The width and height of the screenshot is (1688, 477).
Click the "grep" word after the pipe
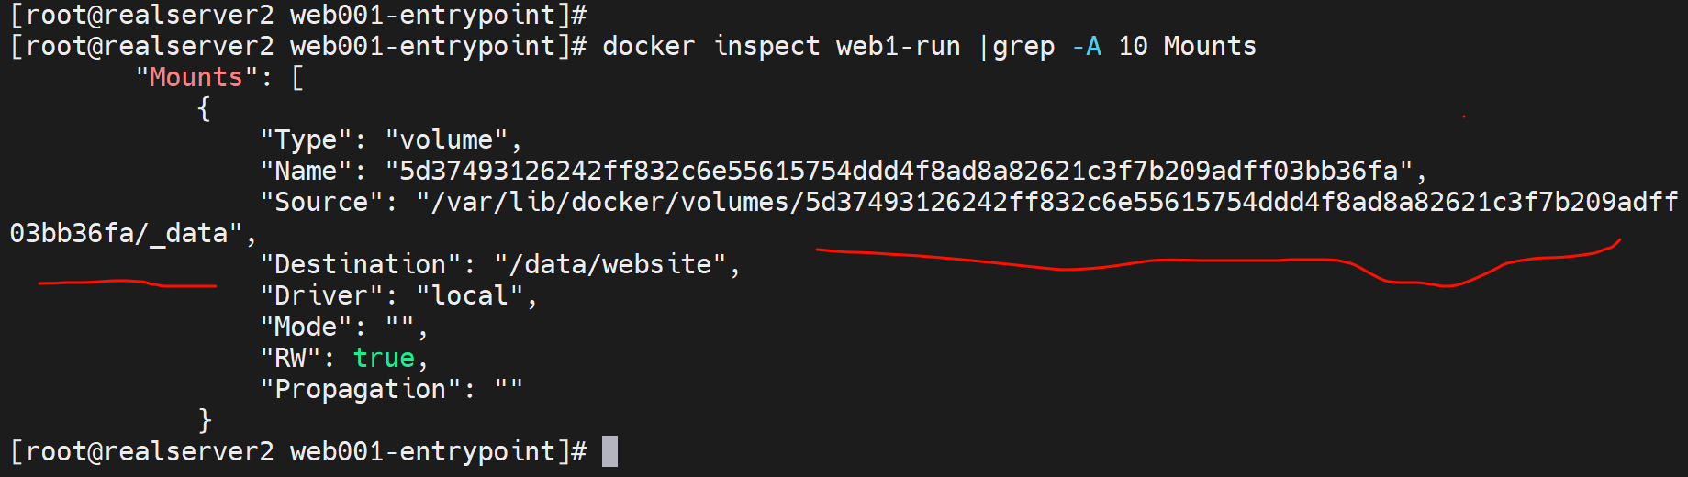(x=1023, y=46)
